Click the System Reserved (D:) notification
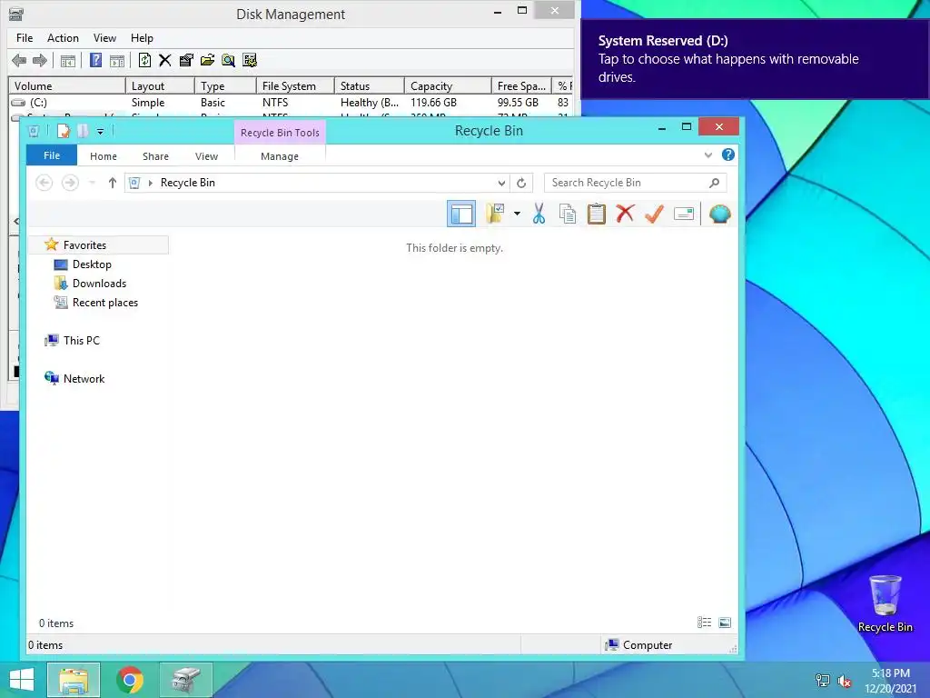The width and height of the screenshot is (930, 698). pyautogui.click(x=755, y=59)
